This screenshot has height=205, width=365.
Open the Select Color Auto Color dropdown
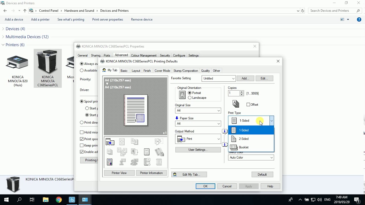point(251,157)
